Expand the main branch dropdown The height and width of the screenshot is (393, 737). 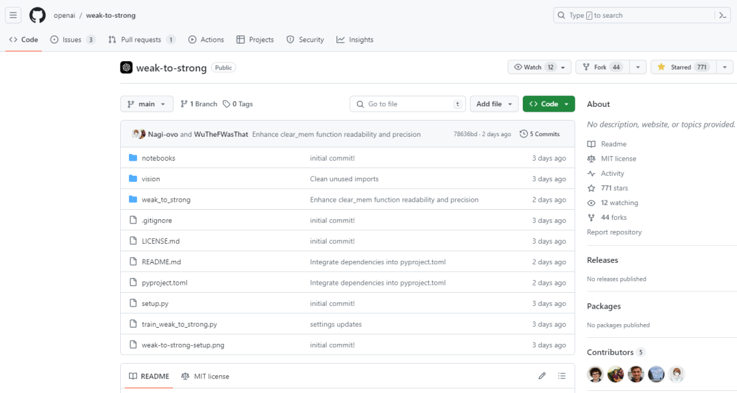[147, 104]
